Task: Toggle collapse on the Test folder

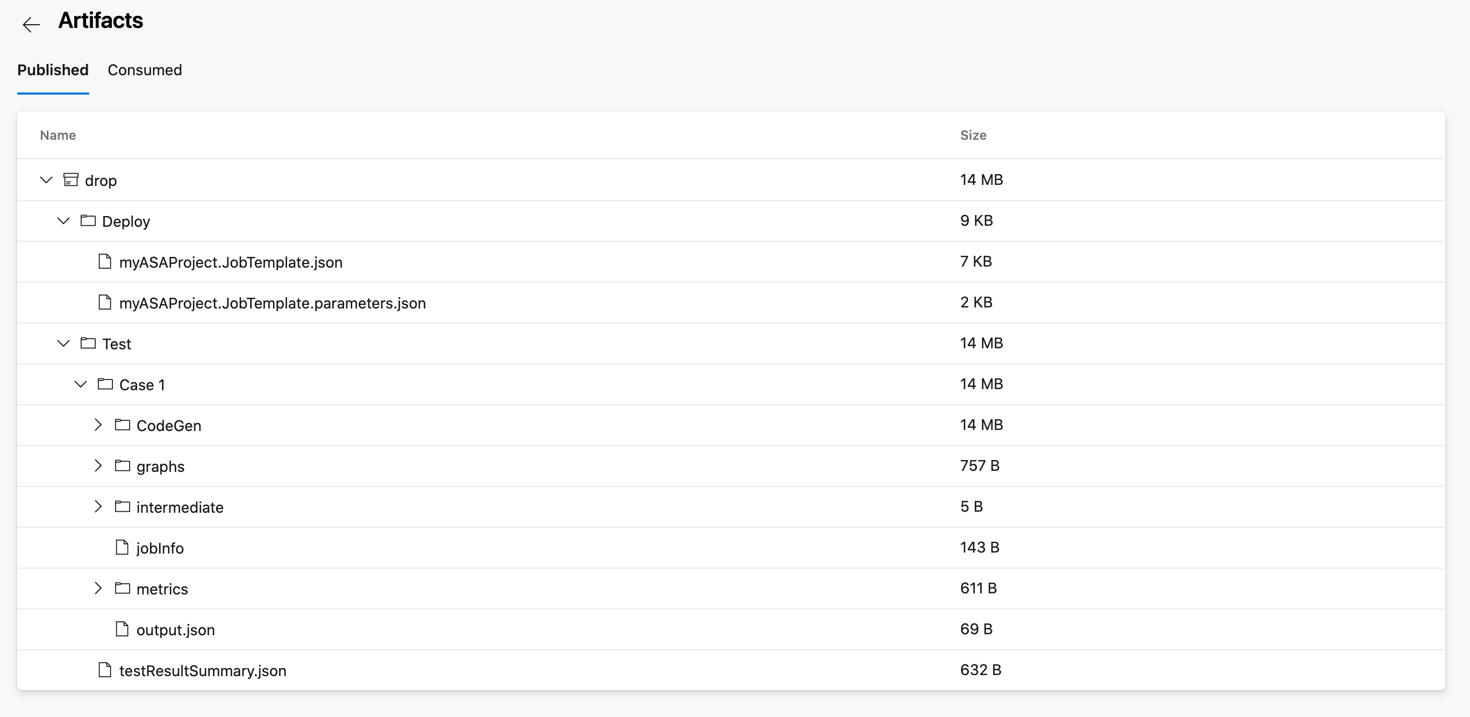Action: [x=64, y=343]
